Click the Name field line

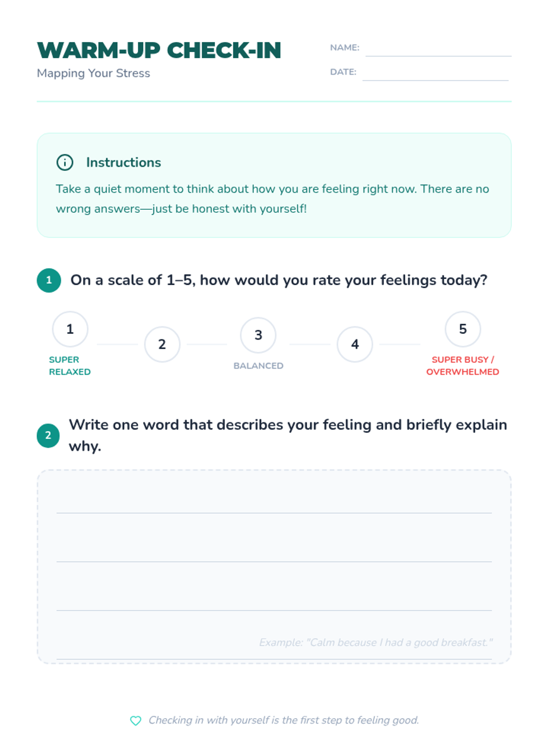coord(438,49)
